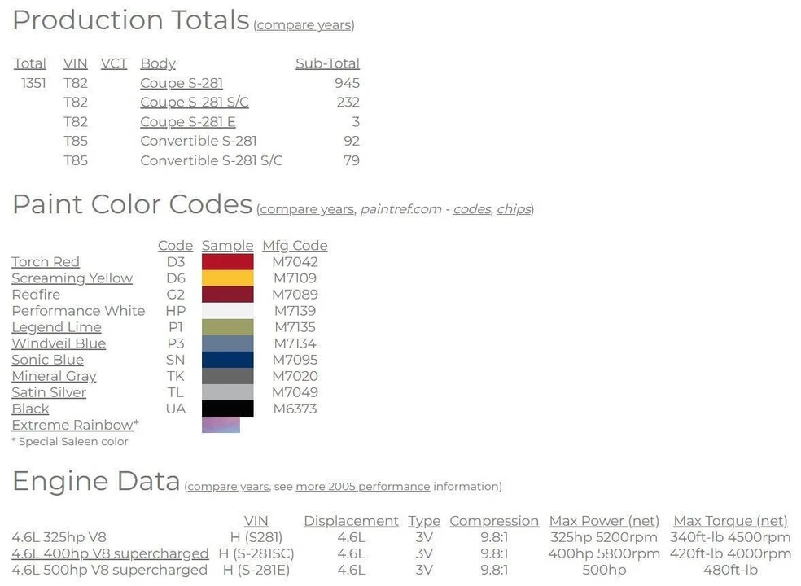Click the Sample column header
The width and height of the screenshot is (801, 586).
point(227,245)
